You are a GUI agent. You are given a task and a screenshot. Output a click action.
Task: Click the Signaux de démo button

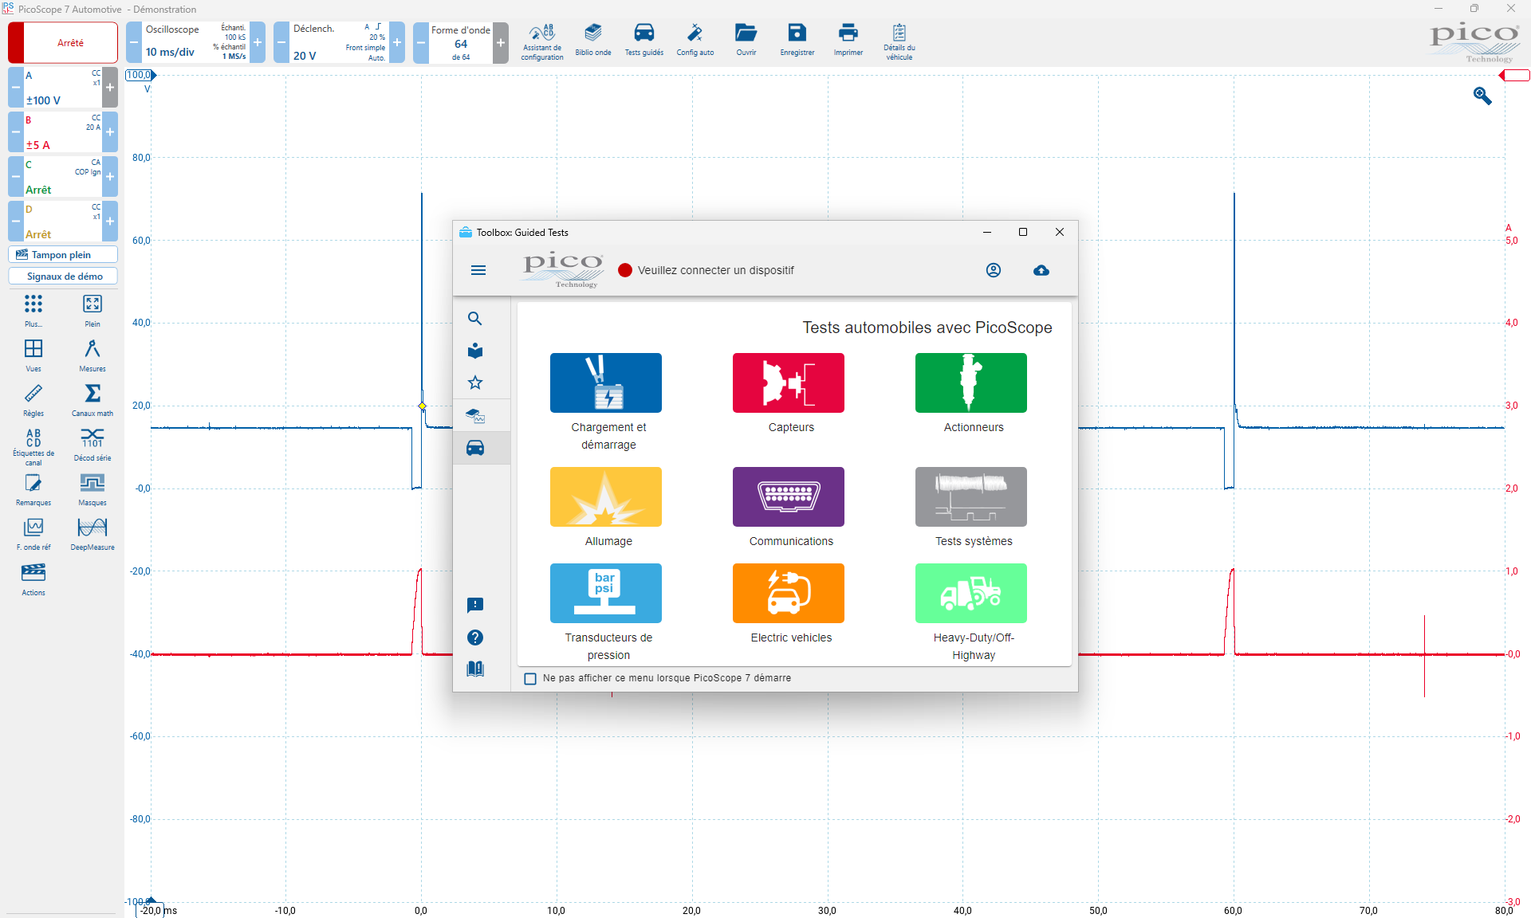coord(63,277)
